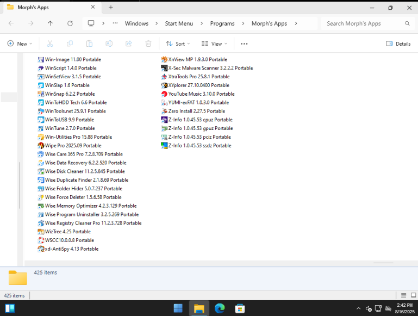This screenshot has height=316, width=418.
Task: Click the This PC monitor icon in address bar
Action: pos(91,23)
